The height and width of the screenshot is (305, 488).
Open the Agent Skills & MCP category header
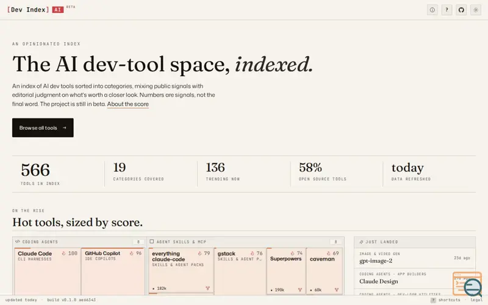tap(246, 242)
